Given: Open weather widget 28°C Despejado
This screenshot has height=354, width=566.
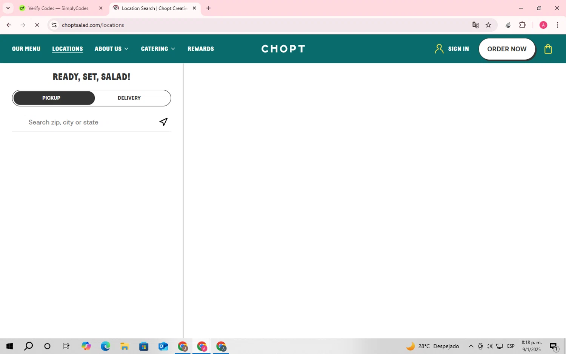Looking at the screenshot, I should (433, 346).
